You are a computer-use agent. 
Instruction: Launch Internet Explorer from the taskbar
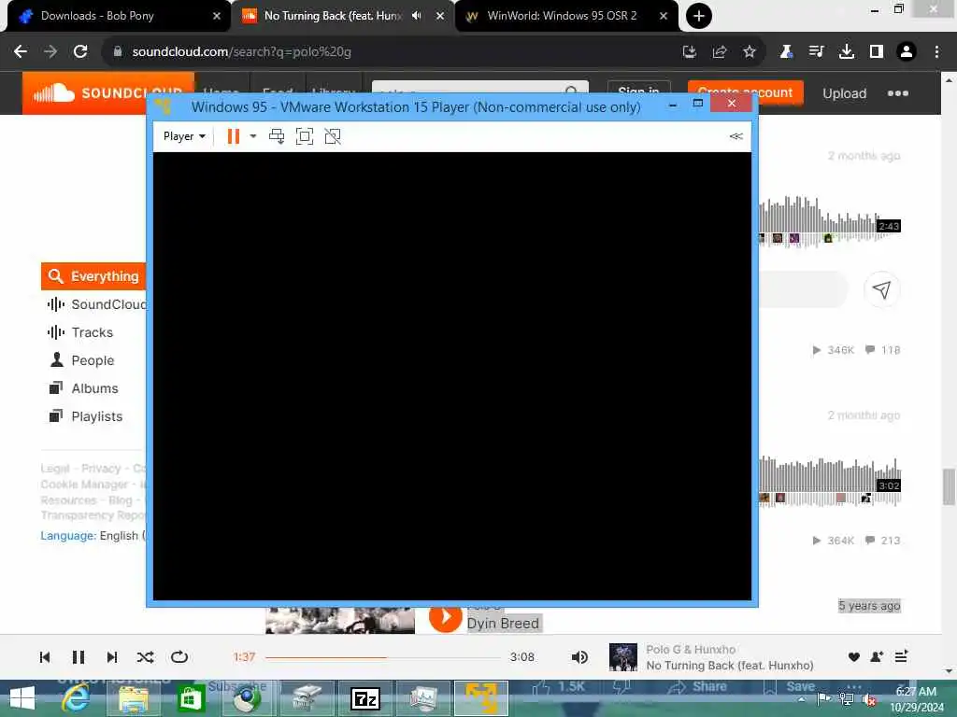point(76,698)
